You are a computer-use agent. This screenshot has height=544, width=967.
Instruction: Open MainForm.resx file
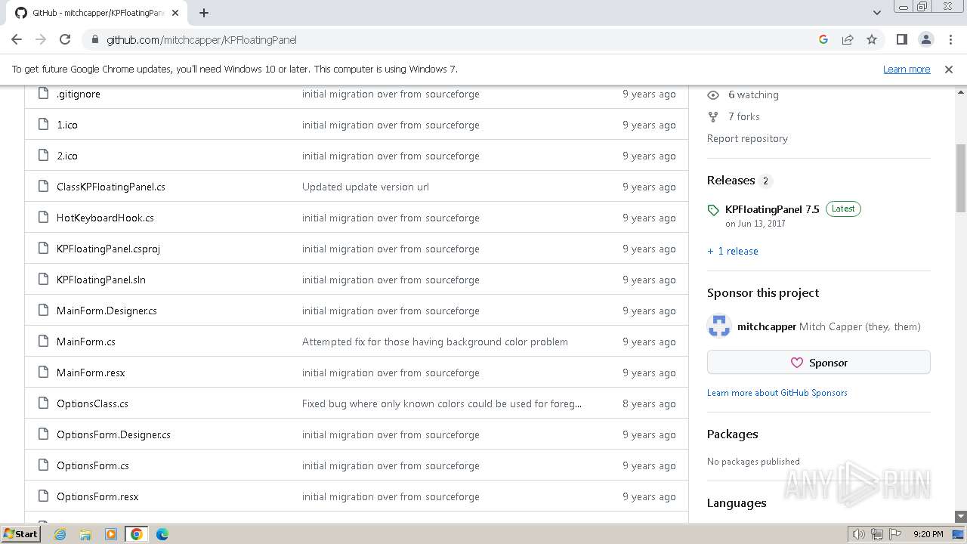click(91, 372)
